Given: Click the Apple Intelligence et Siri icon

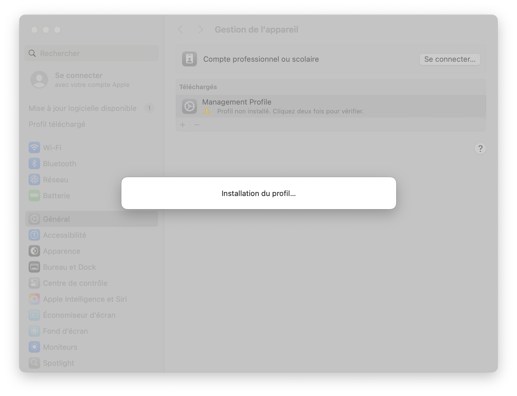Looking at the screenshot, I should pos(34,299).
